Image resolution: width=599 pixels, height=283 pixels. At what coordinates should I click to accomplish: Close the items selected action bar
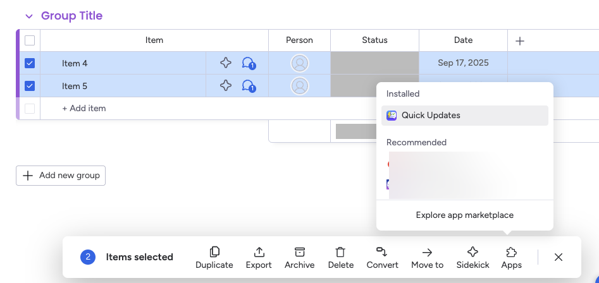559,257
